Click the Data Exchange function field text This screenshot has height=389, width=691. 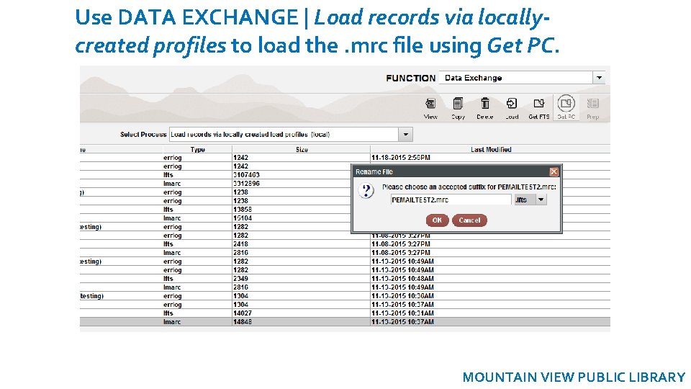[474, 78]
